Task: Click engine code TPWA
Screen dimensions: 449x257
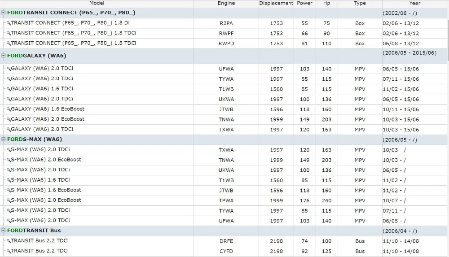Action: 226,200
